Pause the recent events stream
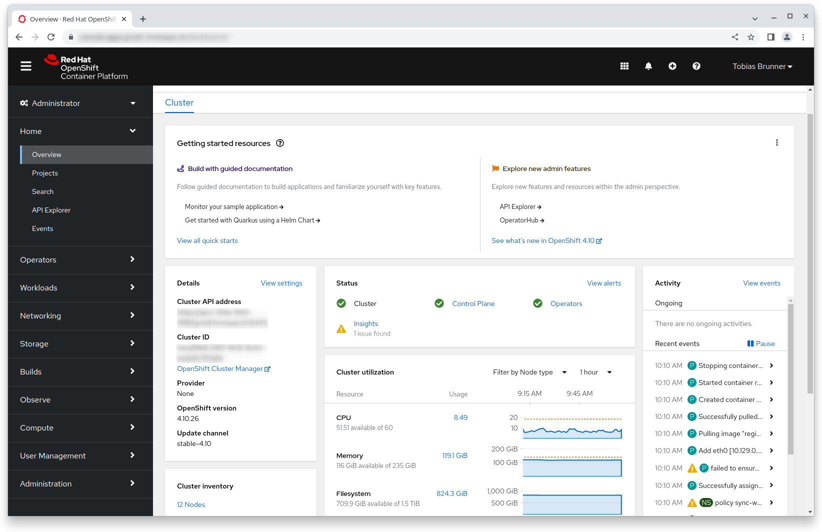This screenshot has width=822, height=532. coord(760,343)
